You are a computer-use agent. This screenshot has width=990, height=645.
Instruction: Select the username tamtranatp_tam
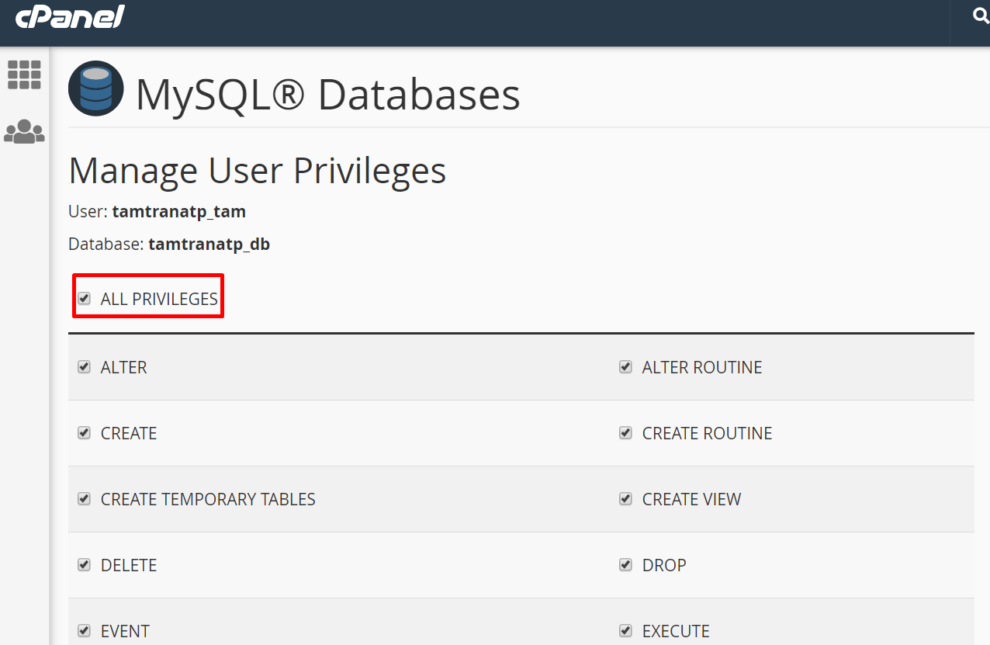point(178,211)
